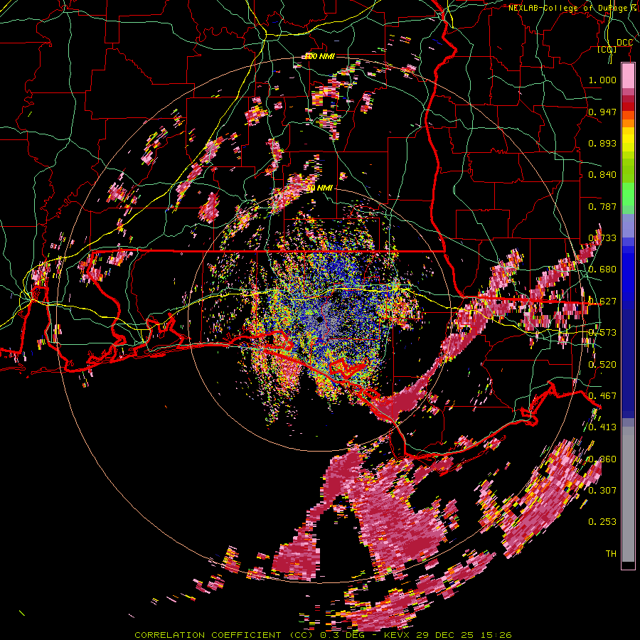Image resolution: width=640 pixels, height=640 pixels.
Task: Click the gray low-value segment of color bar
Action: coord(628,494)
